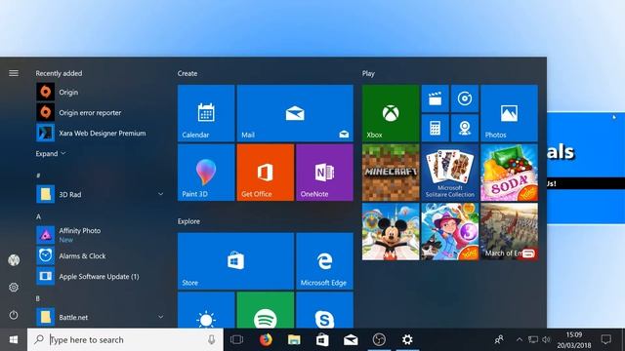Jump to letter A section header
The height and width of the screenshot is (351, 625).
[x=38, y=216]
